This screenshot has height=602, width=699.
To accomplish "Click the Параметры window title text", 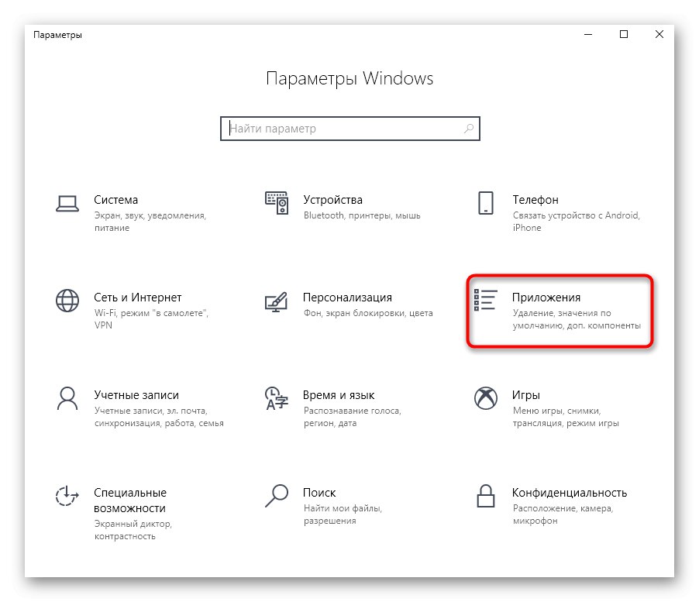I will click(x=57, y=35).
